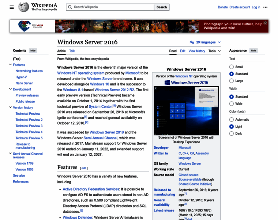Collapse Semi-Annual Channel releases section
The height and width of the screenshot is (220, 278).
(11, 153)
